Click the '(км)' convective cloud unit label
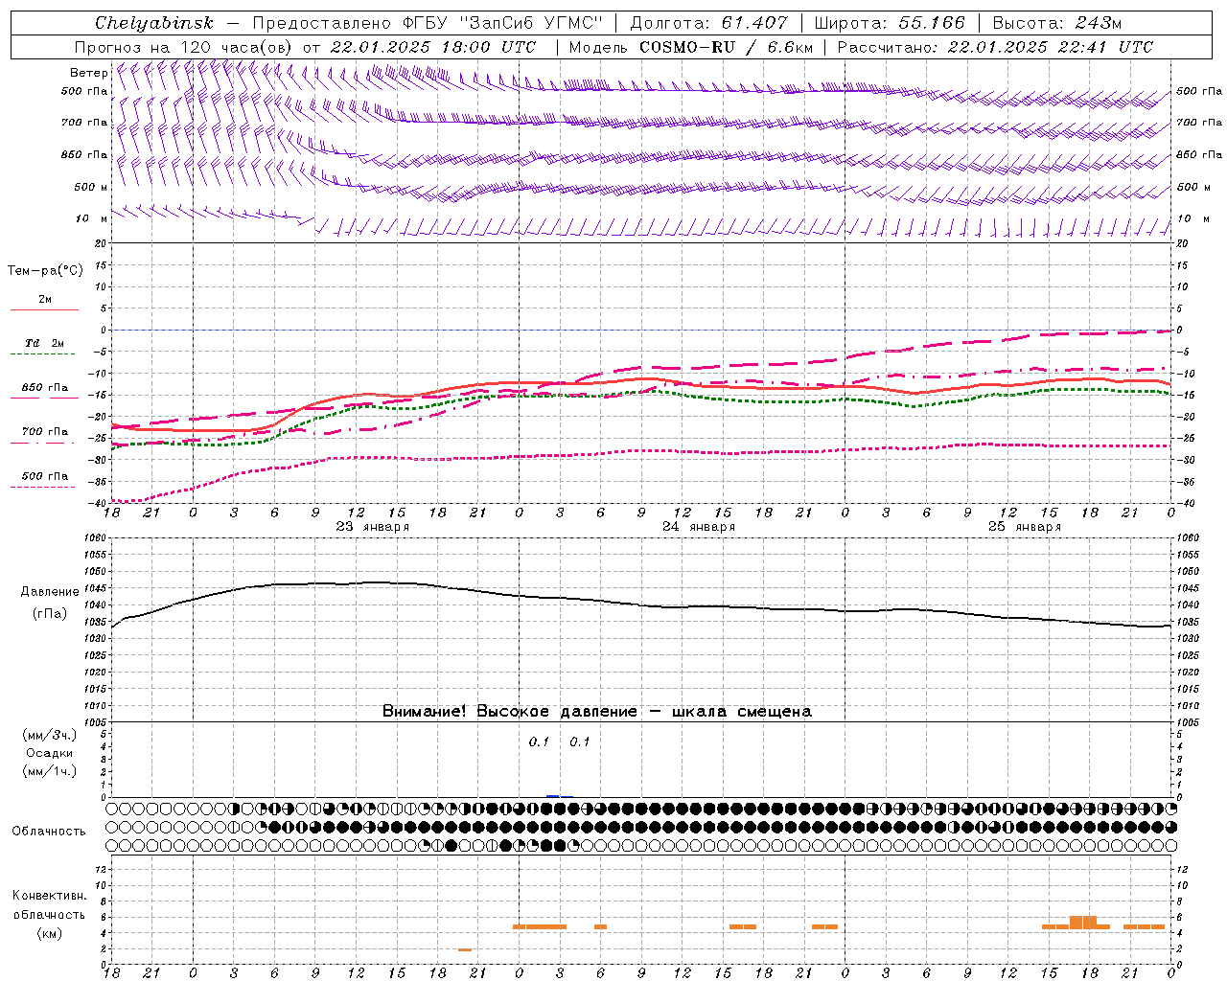The height and width of the screenshot is (981, 1227). tap(50, 932)
